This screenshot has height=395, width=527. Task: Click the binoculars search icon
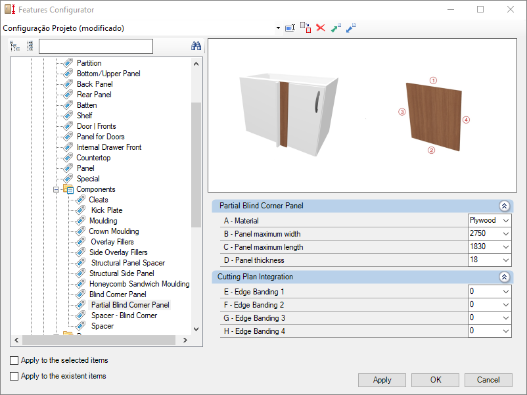tap(196, 46)
